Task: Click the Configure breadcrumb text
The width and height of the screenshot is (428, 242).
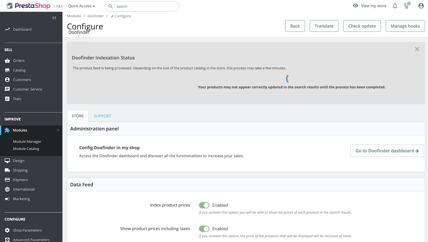Action: (x=123, y=16)
